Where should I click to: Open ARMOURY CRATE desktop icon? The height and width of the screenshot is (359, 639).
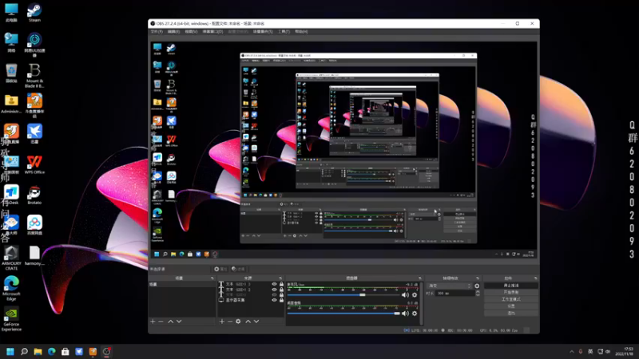click(x=11, y=258)
